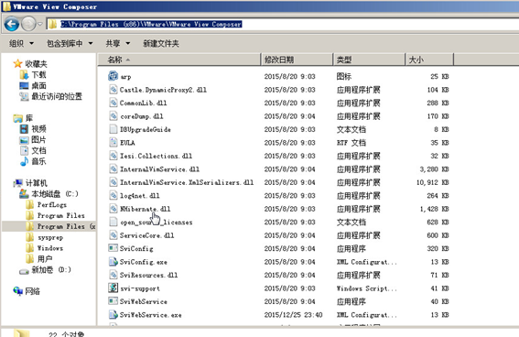Open the 组织 menu
Screen dimensions: 519x337
[x=22, y=43]
